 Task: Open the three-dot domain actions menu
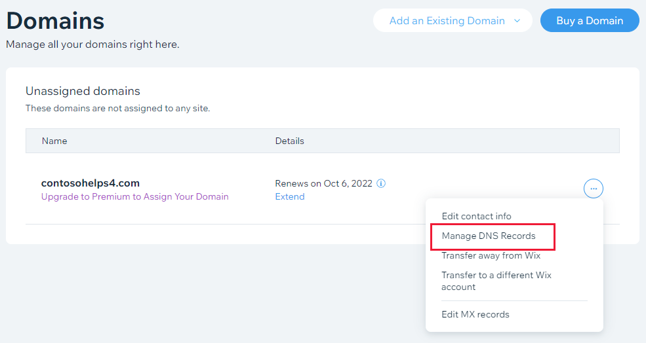593,189
